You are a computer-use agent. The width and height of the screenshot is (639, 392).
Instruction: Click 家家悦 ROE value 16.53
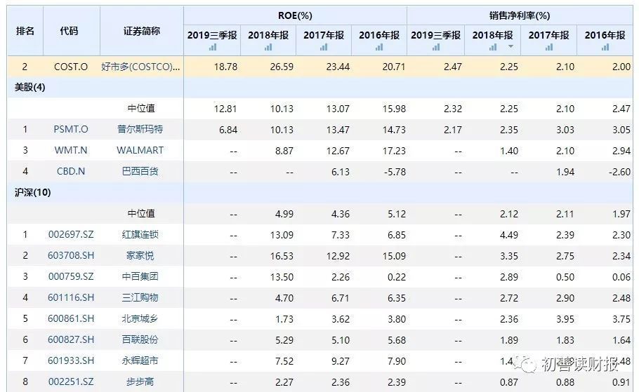coord(282,256)
